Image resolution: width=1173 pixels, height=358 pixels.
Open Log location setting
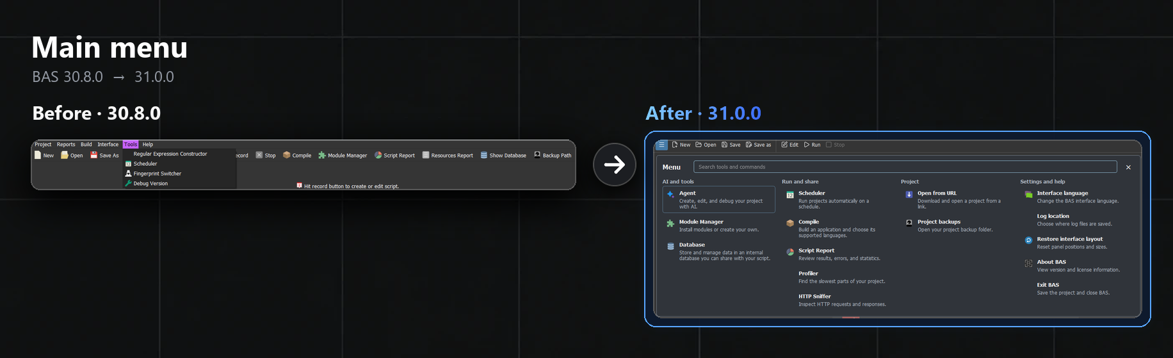(x=1074, y=220)
